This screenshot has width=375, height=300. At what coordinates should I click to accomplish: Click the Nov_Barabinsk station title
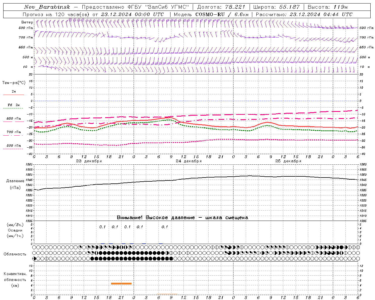coord(47,7)
